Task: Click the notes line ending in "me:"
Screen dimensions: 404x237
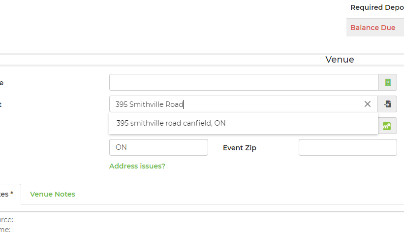Action: point(5,229)
